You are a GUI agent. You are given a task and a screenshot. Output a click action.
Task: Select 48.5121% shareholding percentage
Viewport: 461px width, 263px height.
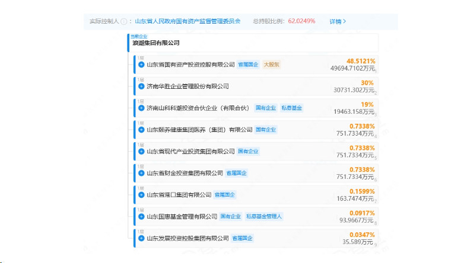(361, 62)
